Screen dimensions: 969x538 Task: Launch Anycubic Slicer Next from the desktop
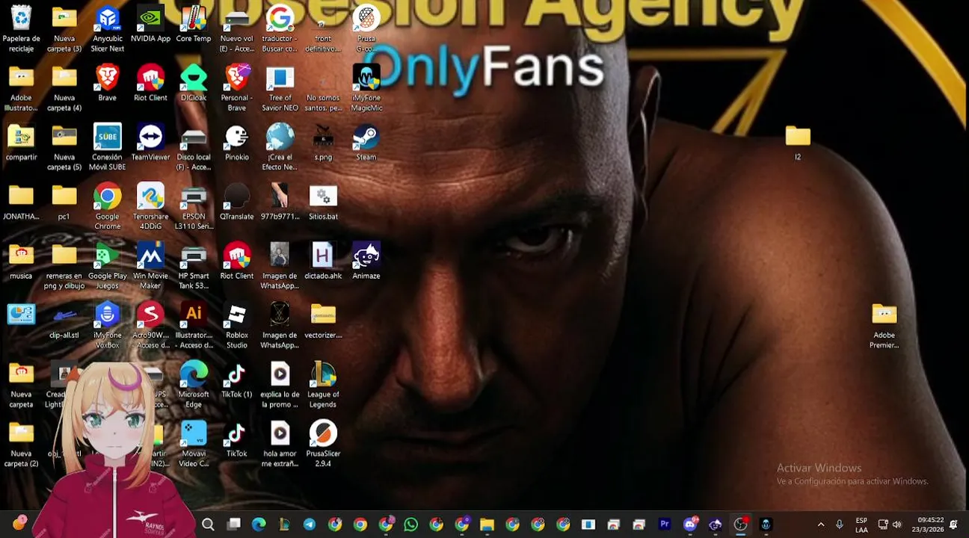pos(108,28)
